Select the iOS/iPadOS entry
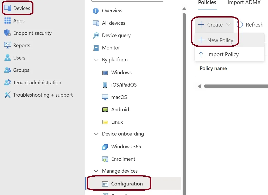This screenshot has width=268, height=195. [124, 85]
